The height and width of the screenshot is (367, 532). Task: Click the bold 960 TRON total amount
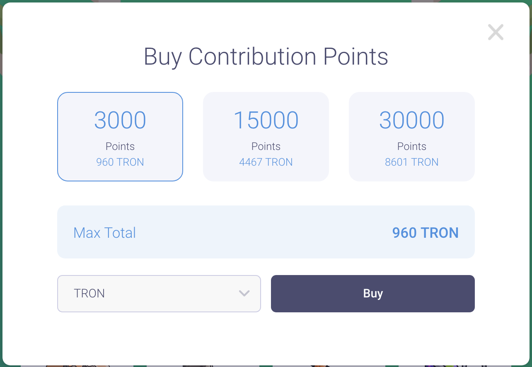(425, 233)
